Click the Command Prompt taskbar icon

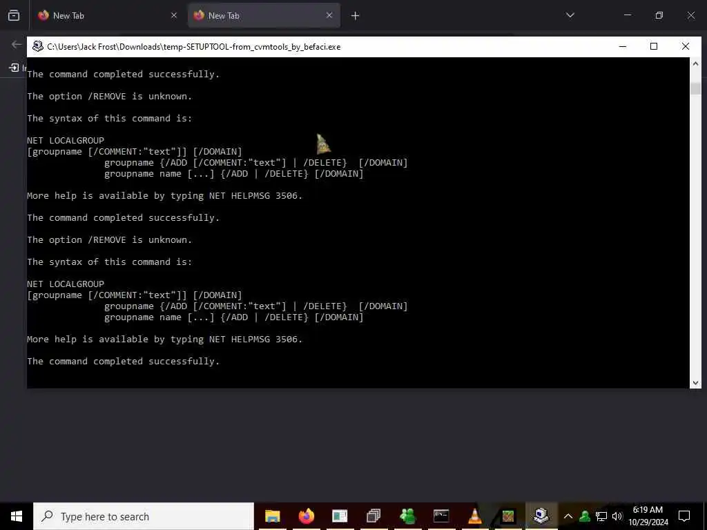pyautogui.click(x=440, y=516)
